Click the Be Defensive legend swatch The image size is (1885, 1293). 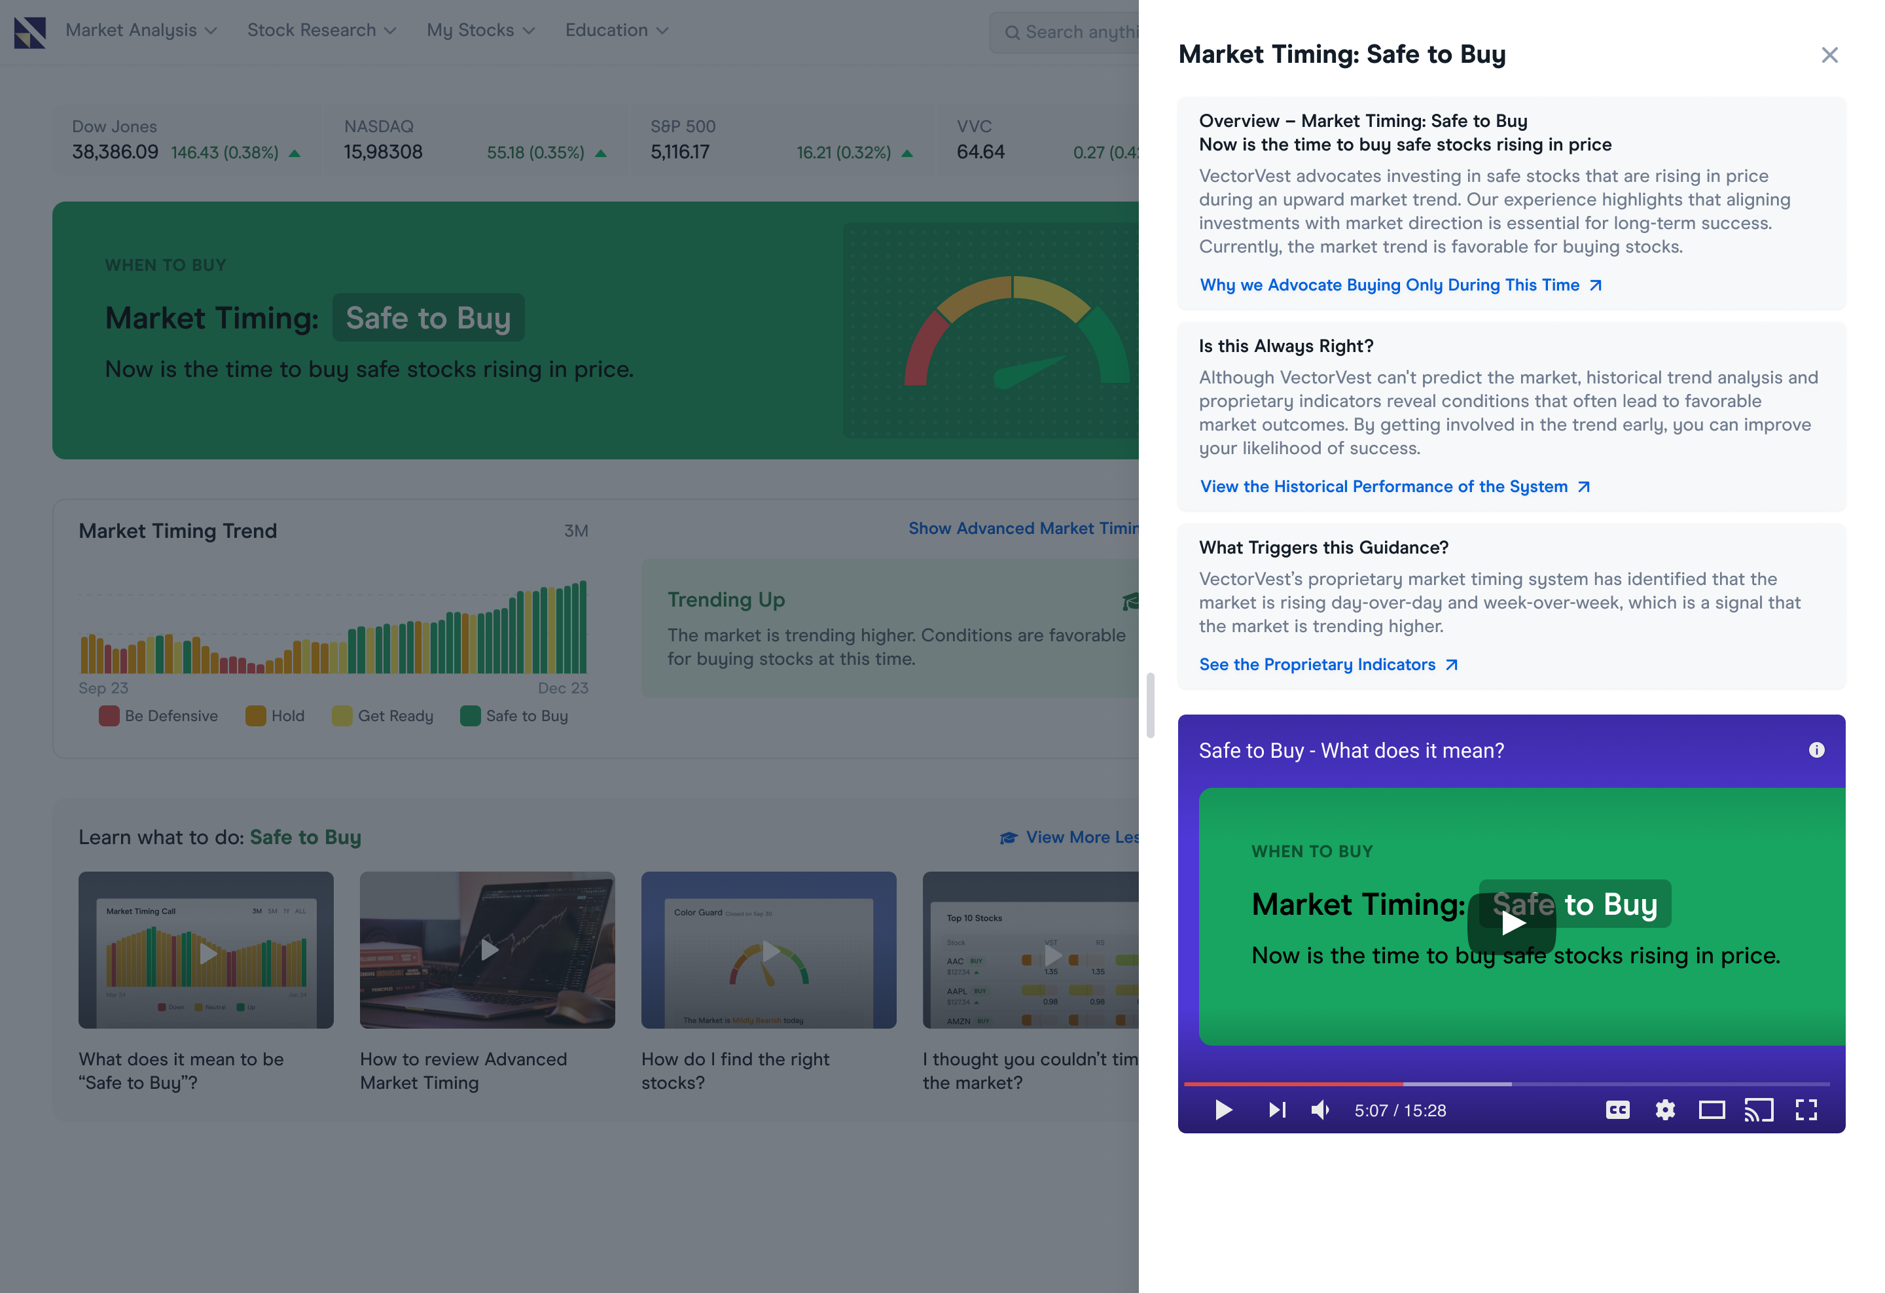pos(109,716)
